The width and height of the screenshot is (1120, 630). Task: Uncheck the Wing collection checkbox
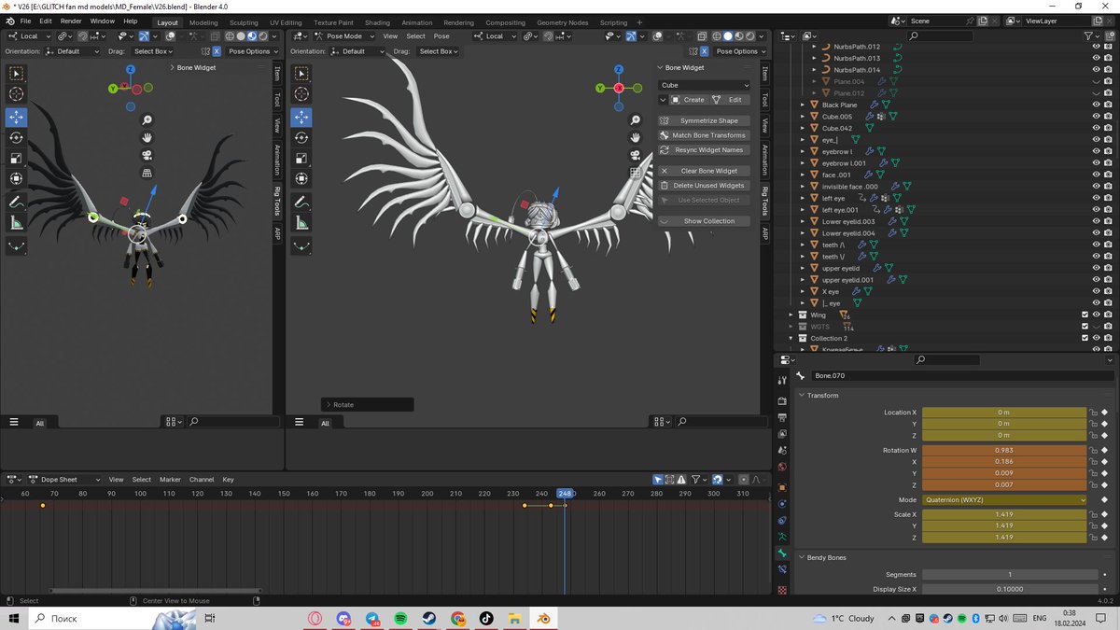1085,315
